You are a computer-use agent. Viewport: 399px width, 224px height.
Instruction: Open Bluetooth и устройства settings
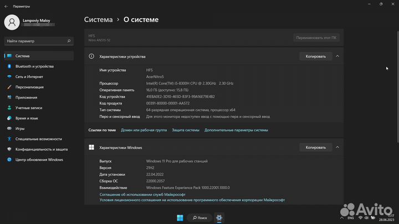[39, 66]
